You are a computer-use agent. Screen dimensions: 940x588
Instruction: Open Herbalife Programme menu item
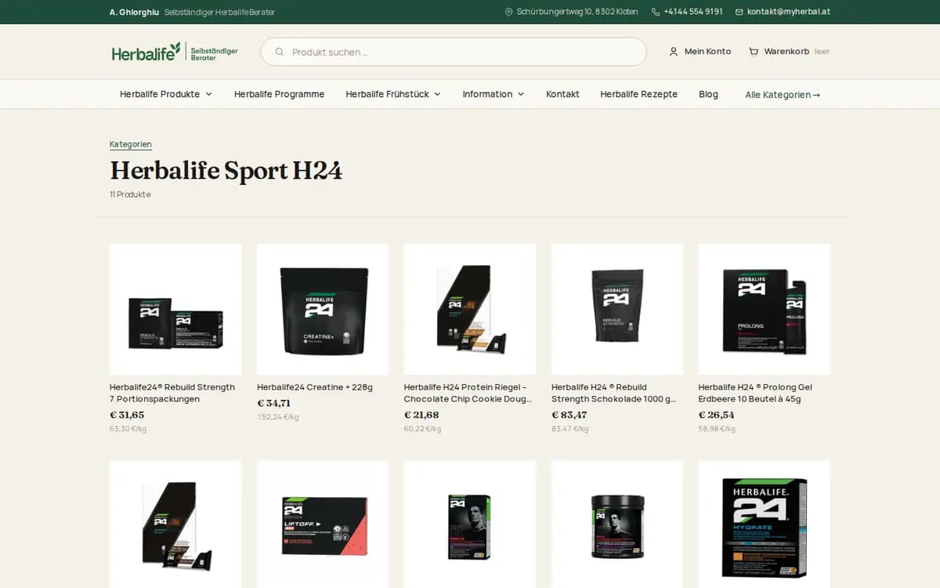pos(279,94)
